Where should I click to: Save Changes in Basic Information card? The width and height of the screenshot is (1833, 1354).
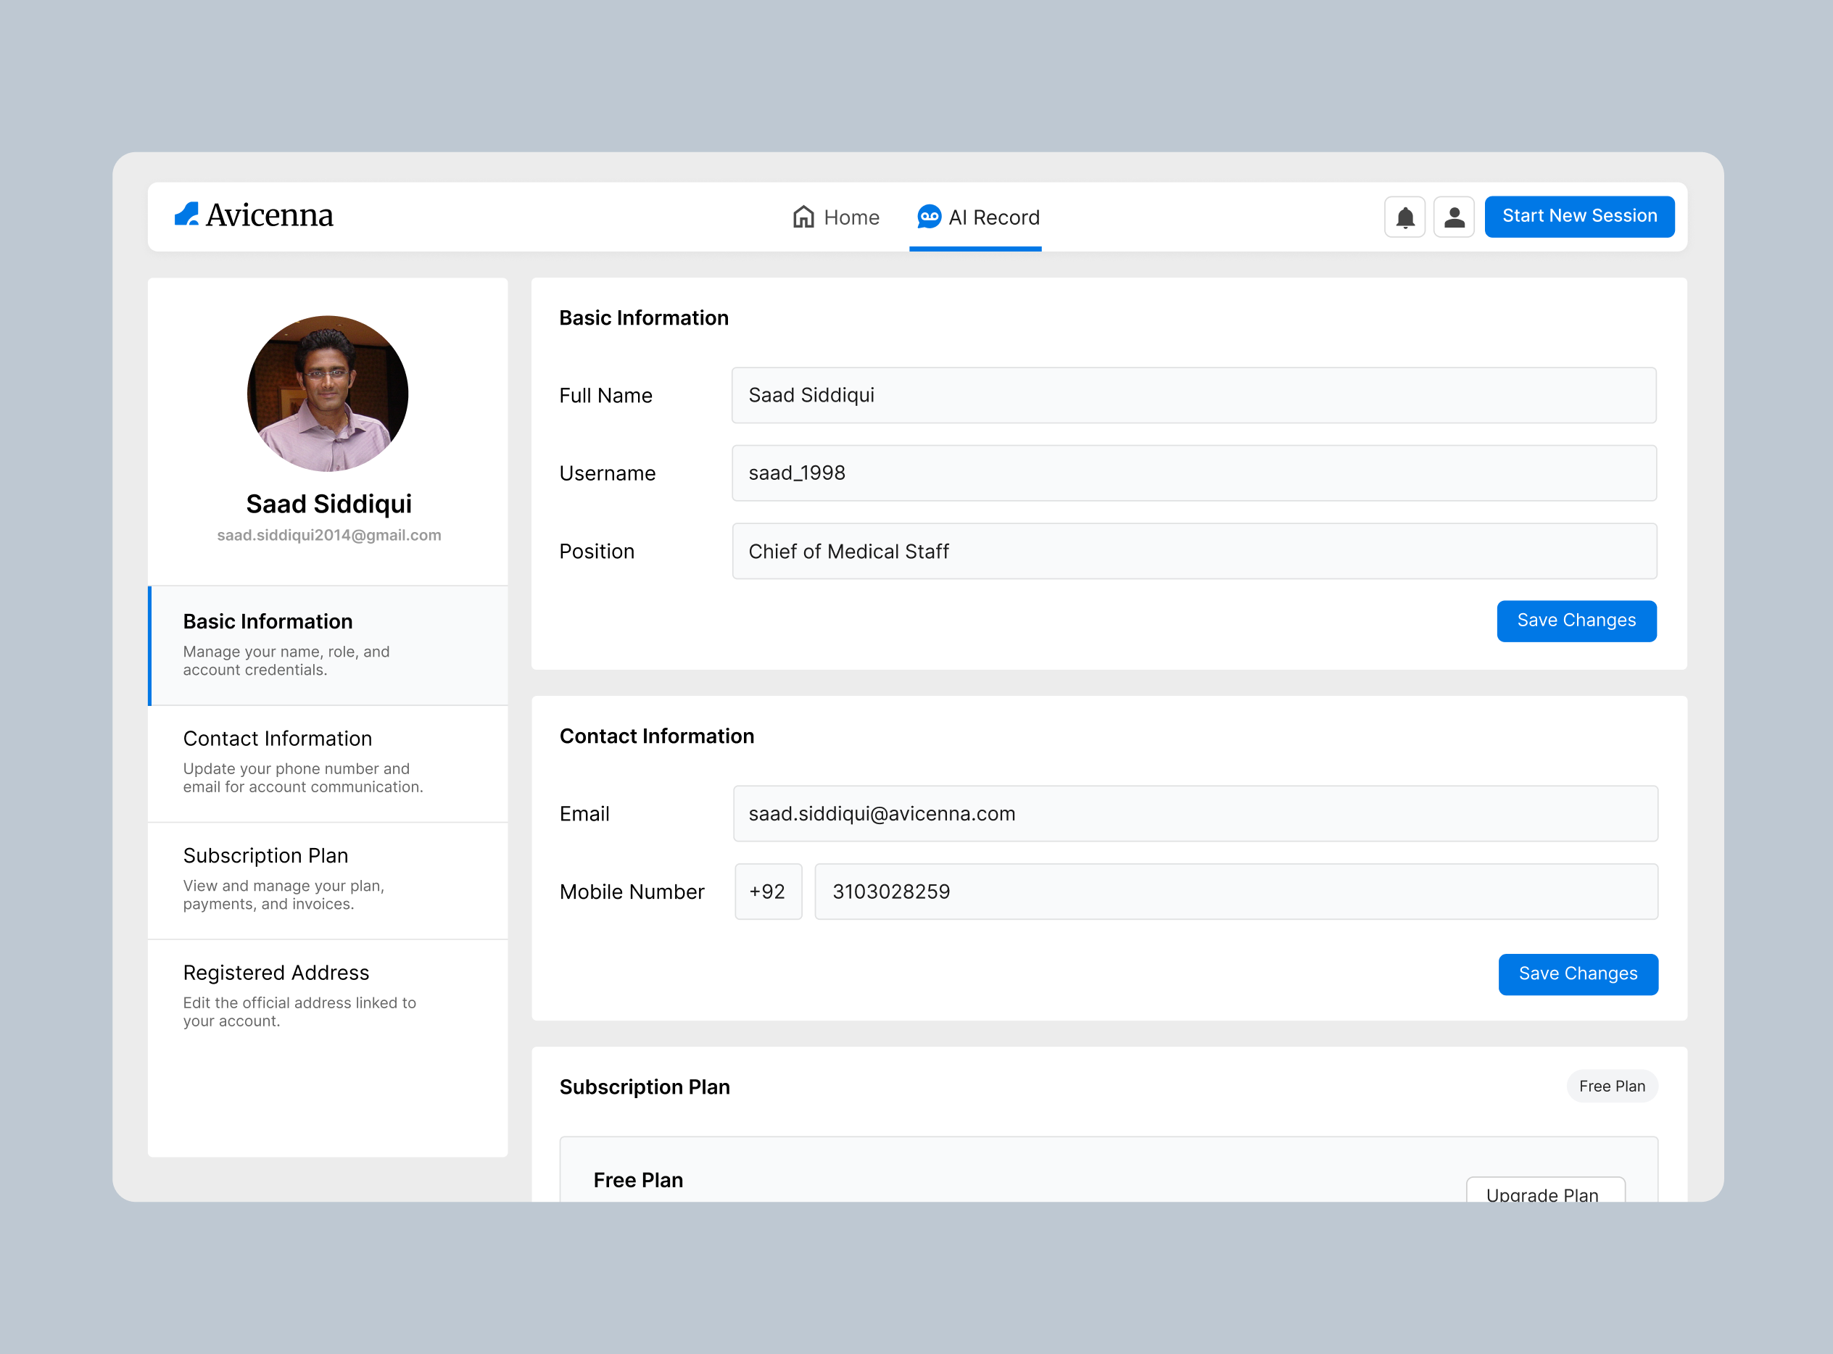pos(1576,620)
